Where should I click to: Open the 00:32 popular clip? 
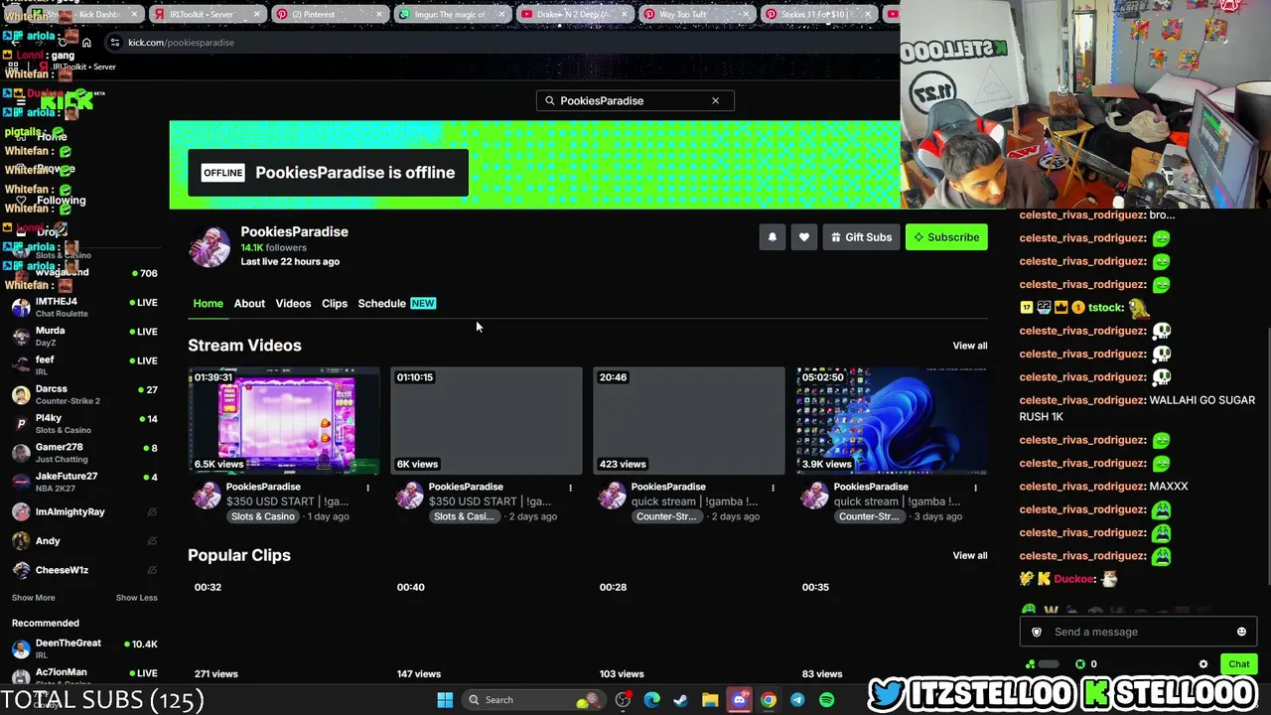[284, 632]
